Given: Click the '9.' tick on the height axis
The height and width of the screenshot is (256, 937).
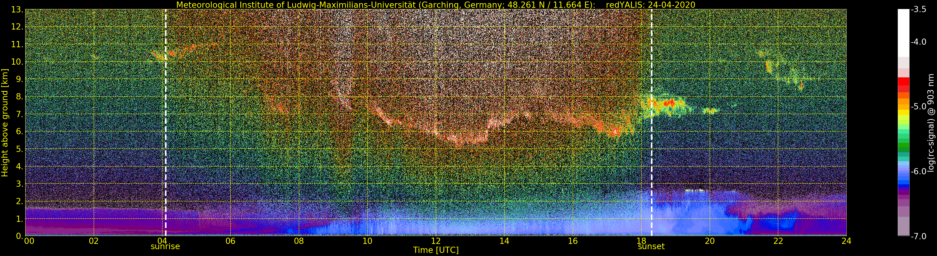Looking at the screenshot, I should click(19, 79).
